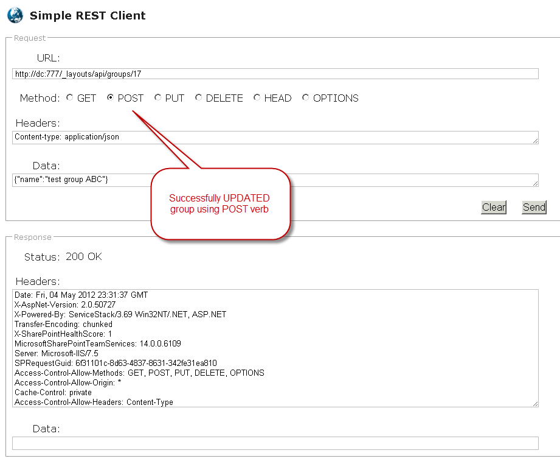This screenshot has height=467, width=560.
Task: Select the GET request method
Action: pyautogui.click(x=69, y=97)
